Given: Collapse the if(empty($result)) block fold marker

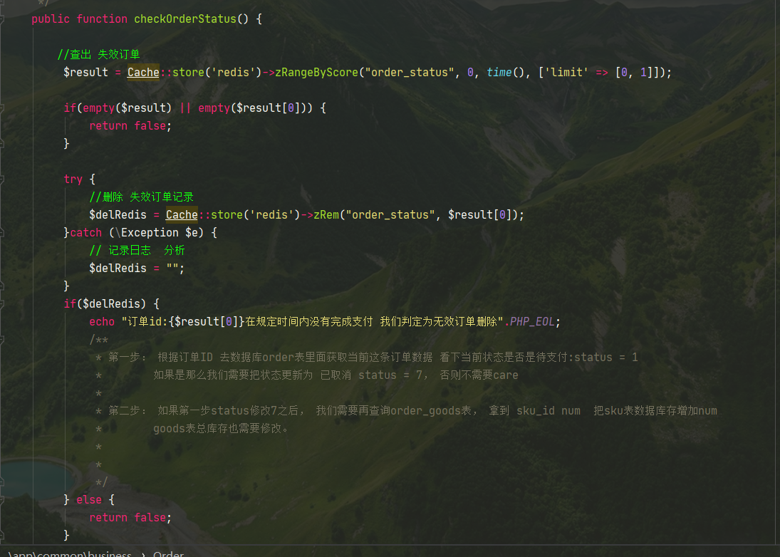Looking at the screenshot, I should tap(1, 108).
